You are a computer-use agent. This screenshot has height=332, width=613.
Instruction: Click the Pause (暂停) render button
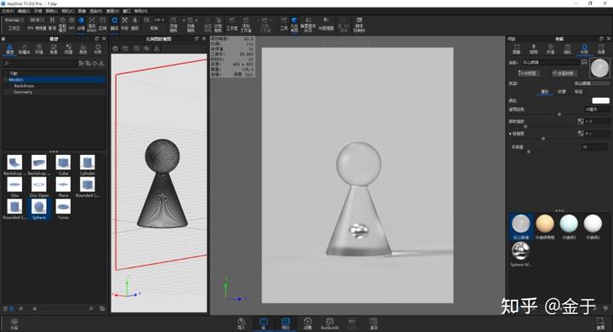(x=52, y=24)
